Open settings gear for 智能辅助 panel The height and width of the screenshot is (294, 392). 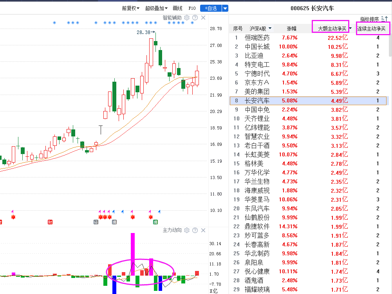[187, 18]
